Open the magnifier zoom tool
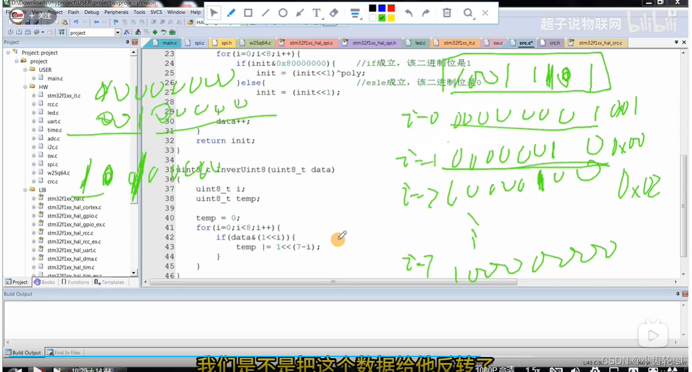This screenshot has height=372, width=692. pos(468,13)
